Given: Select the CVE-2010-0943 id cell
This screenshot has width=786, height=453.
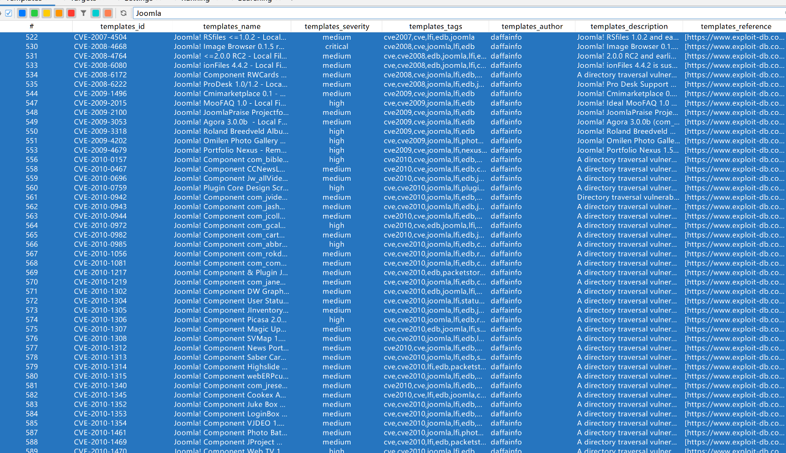Looking at the screenshot, I should point(100,207).
